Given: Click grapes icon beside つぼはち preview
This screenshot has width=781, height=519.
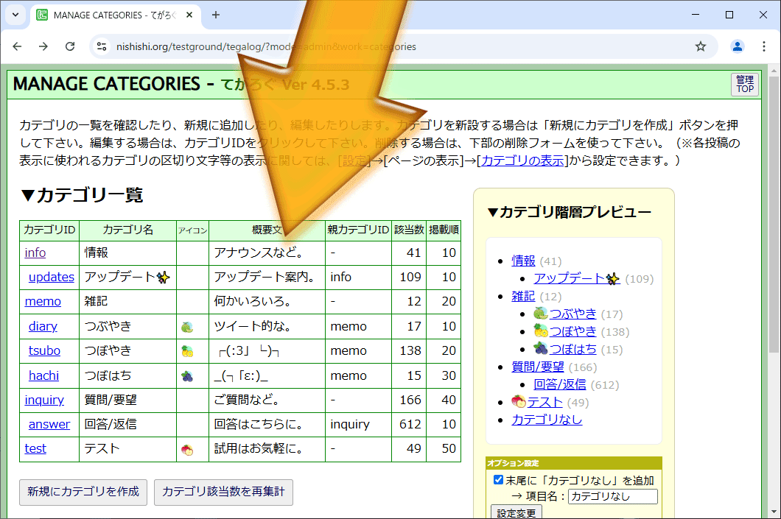Looking at the screenshot, I should pos(541,349).
